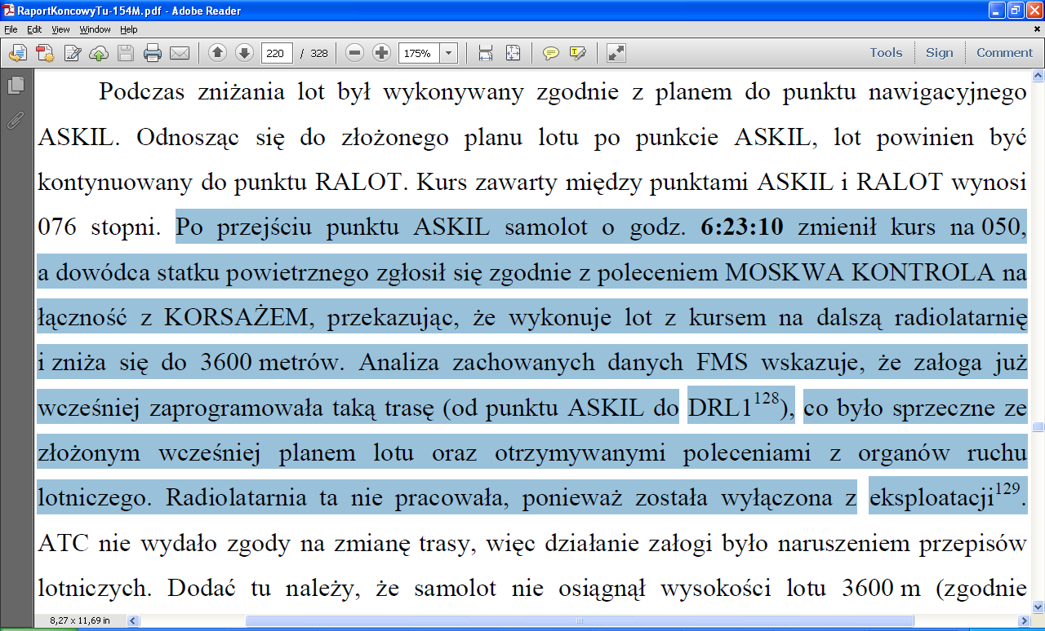Zoom in with the plus button

coord(381,53)
